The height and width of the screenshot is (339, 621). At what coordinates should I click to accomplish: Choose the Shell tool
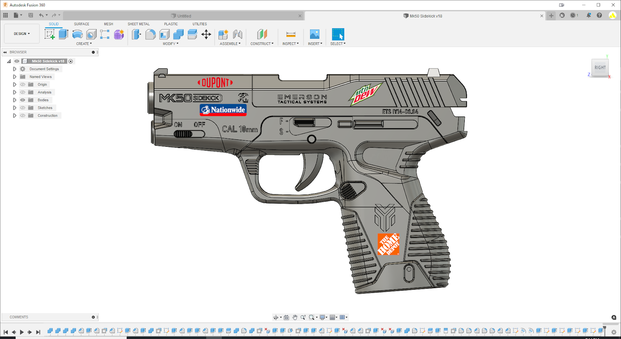coord(164,34)
